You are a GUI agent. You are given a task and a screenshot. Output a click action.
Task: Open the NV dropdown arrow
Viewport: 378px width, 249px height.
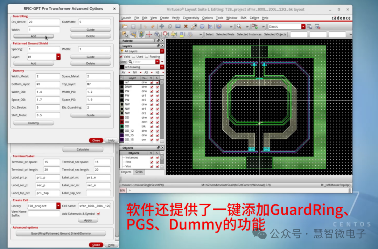point(141,72)
